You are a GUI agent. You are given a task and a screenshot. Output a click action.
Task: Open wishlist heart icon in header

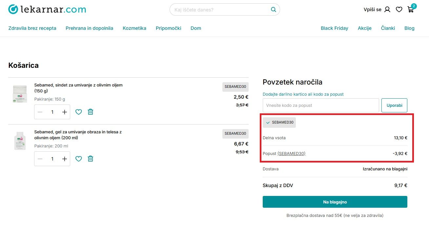click(399, 10)
